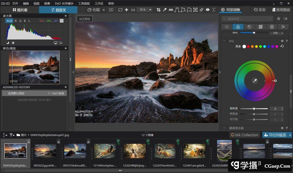Select the Crop tool in the toolbar
This screenshot has width=293, height=173.
tap(158, 10)
